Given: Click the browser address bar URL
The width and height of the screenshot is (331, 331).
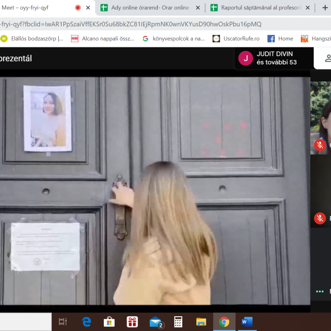Looking at the screenshot, I should point(129,24).
